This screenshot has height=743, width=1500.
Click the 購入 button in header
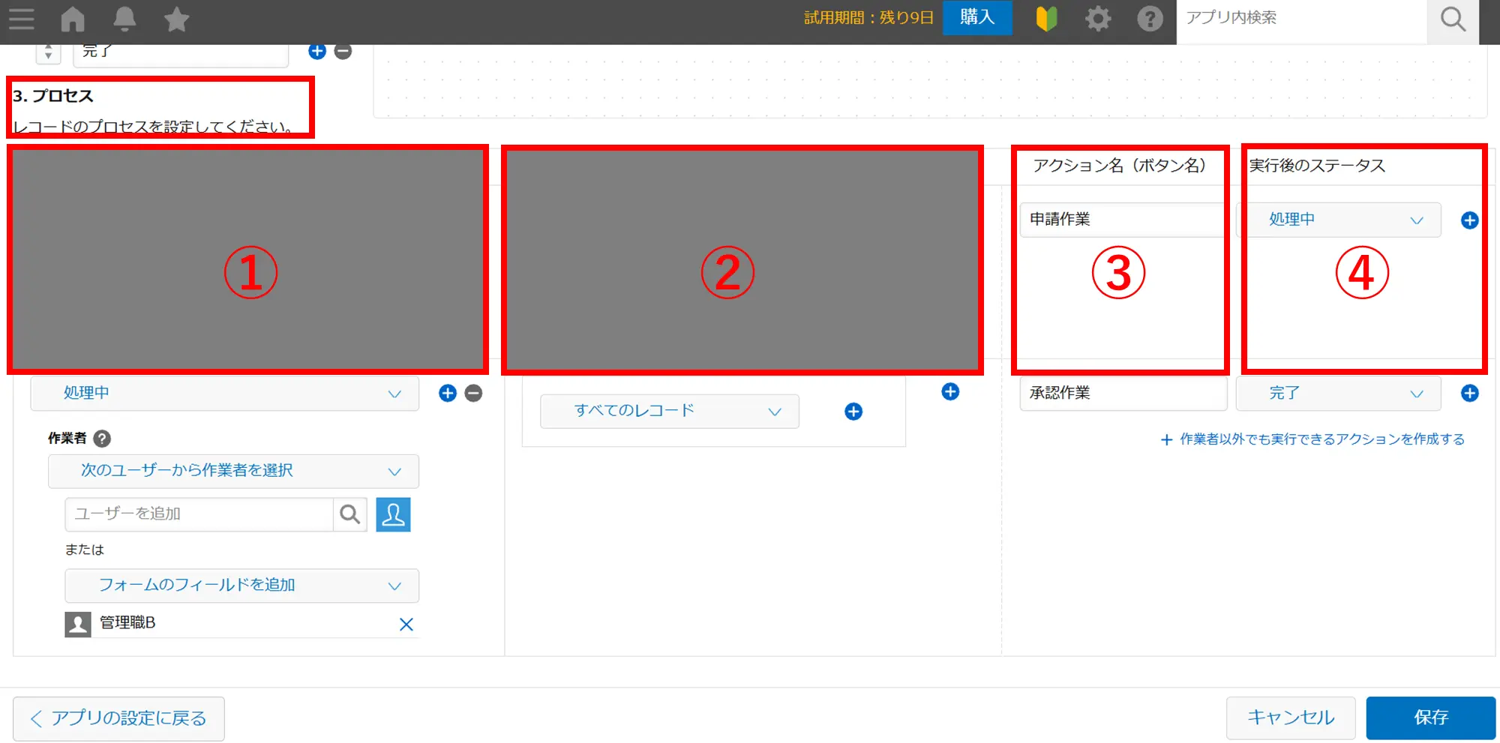pyautogui.click(x=976, y=17)
